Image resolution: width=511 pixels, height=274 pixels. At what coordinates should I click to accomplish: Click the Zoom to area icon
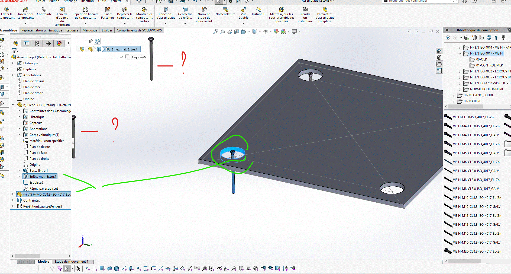click(223, 31)
